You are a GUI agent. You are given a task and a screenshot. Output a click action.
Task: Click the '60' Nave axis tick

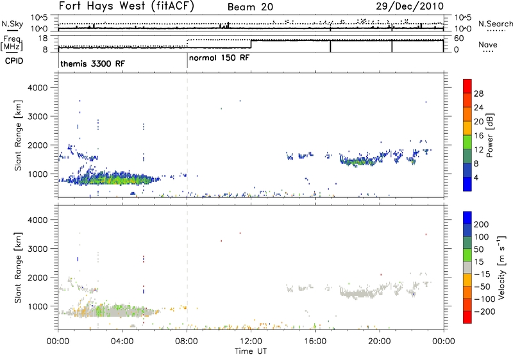[x=458, y=38]
